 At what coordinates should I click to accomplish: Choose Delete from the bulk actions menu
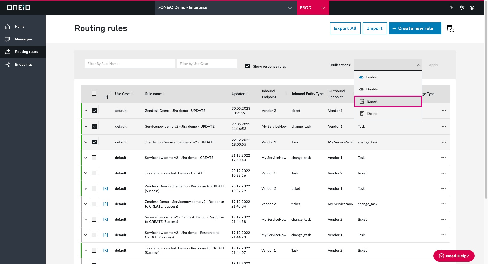pyautogui.click(x=372, y=114)
